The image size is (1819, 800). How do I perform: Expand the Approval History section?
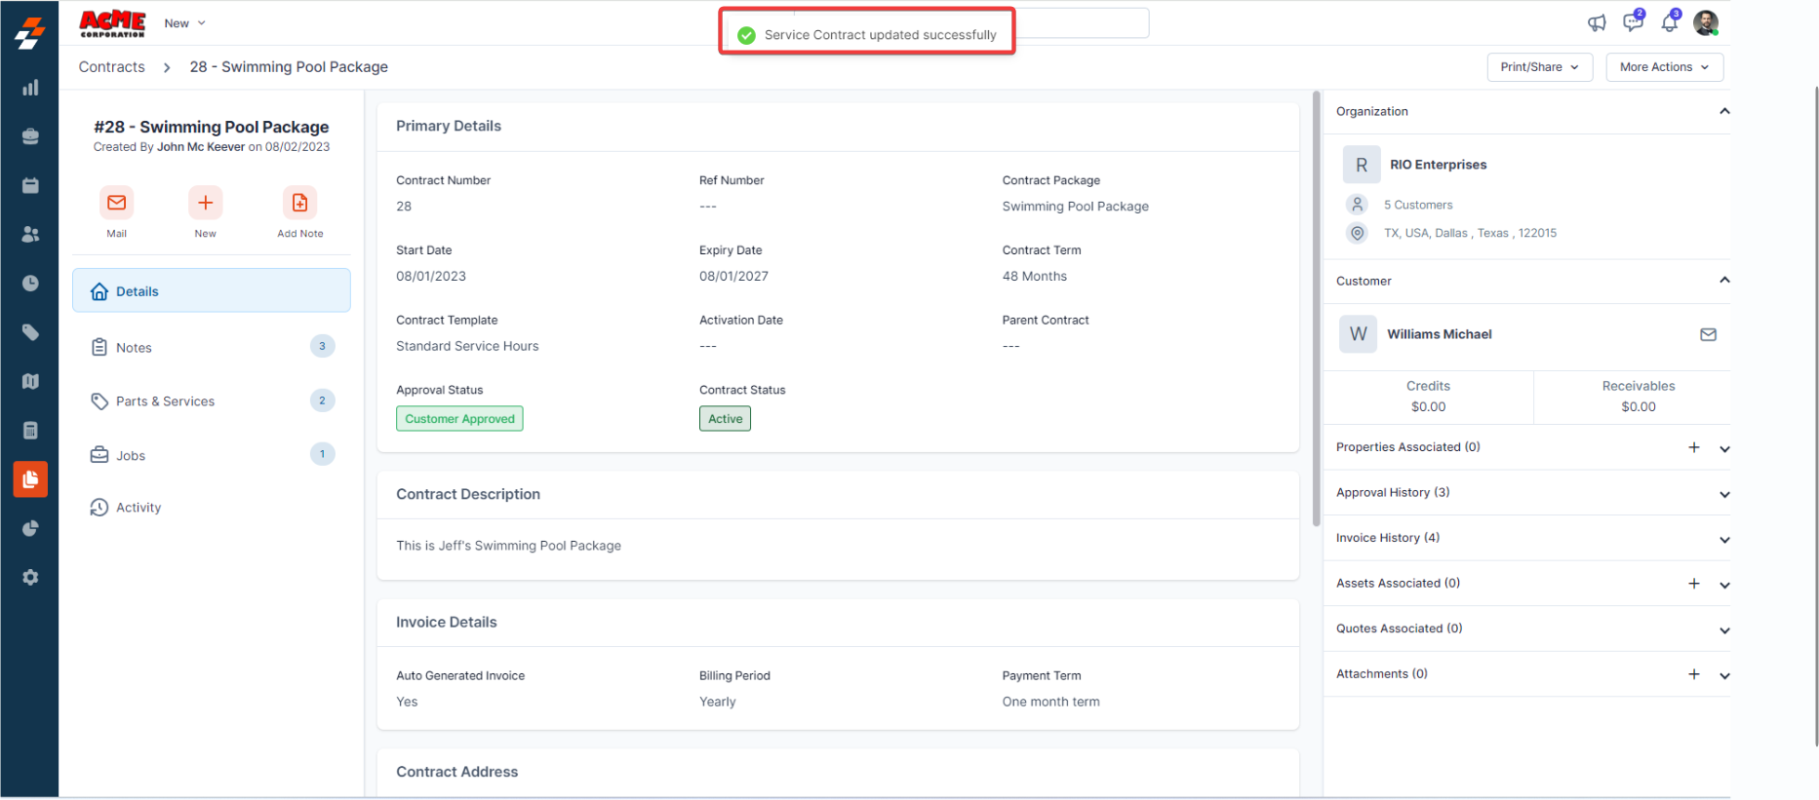click(x=1724, y=494)
